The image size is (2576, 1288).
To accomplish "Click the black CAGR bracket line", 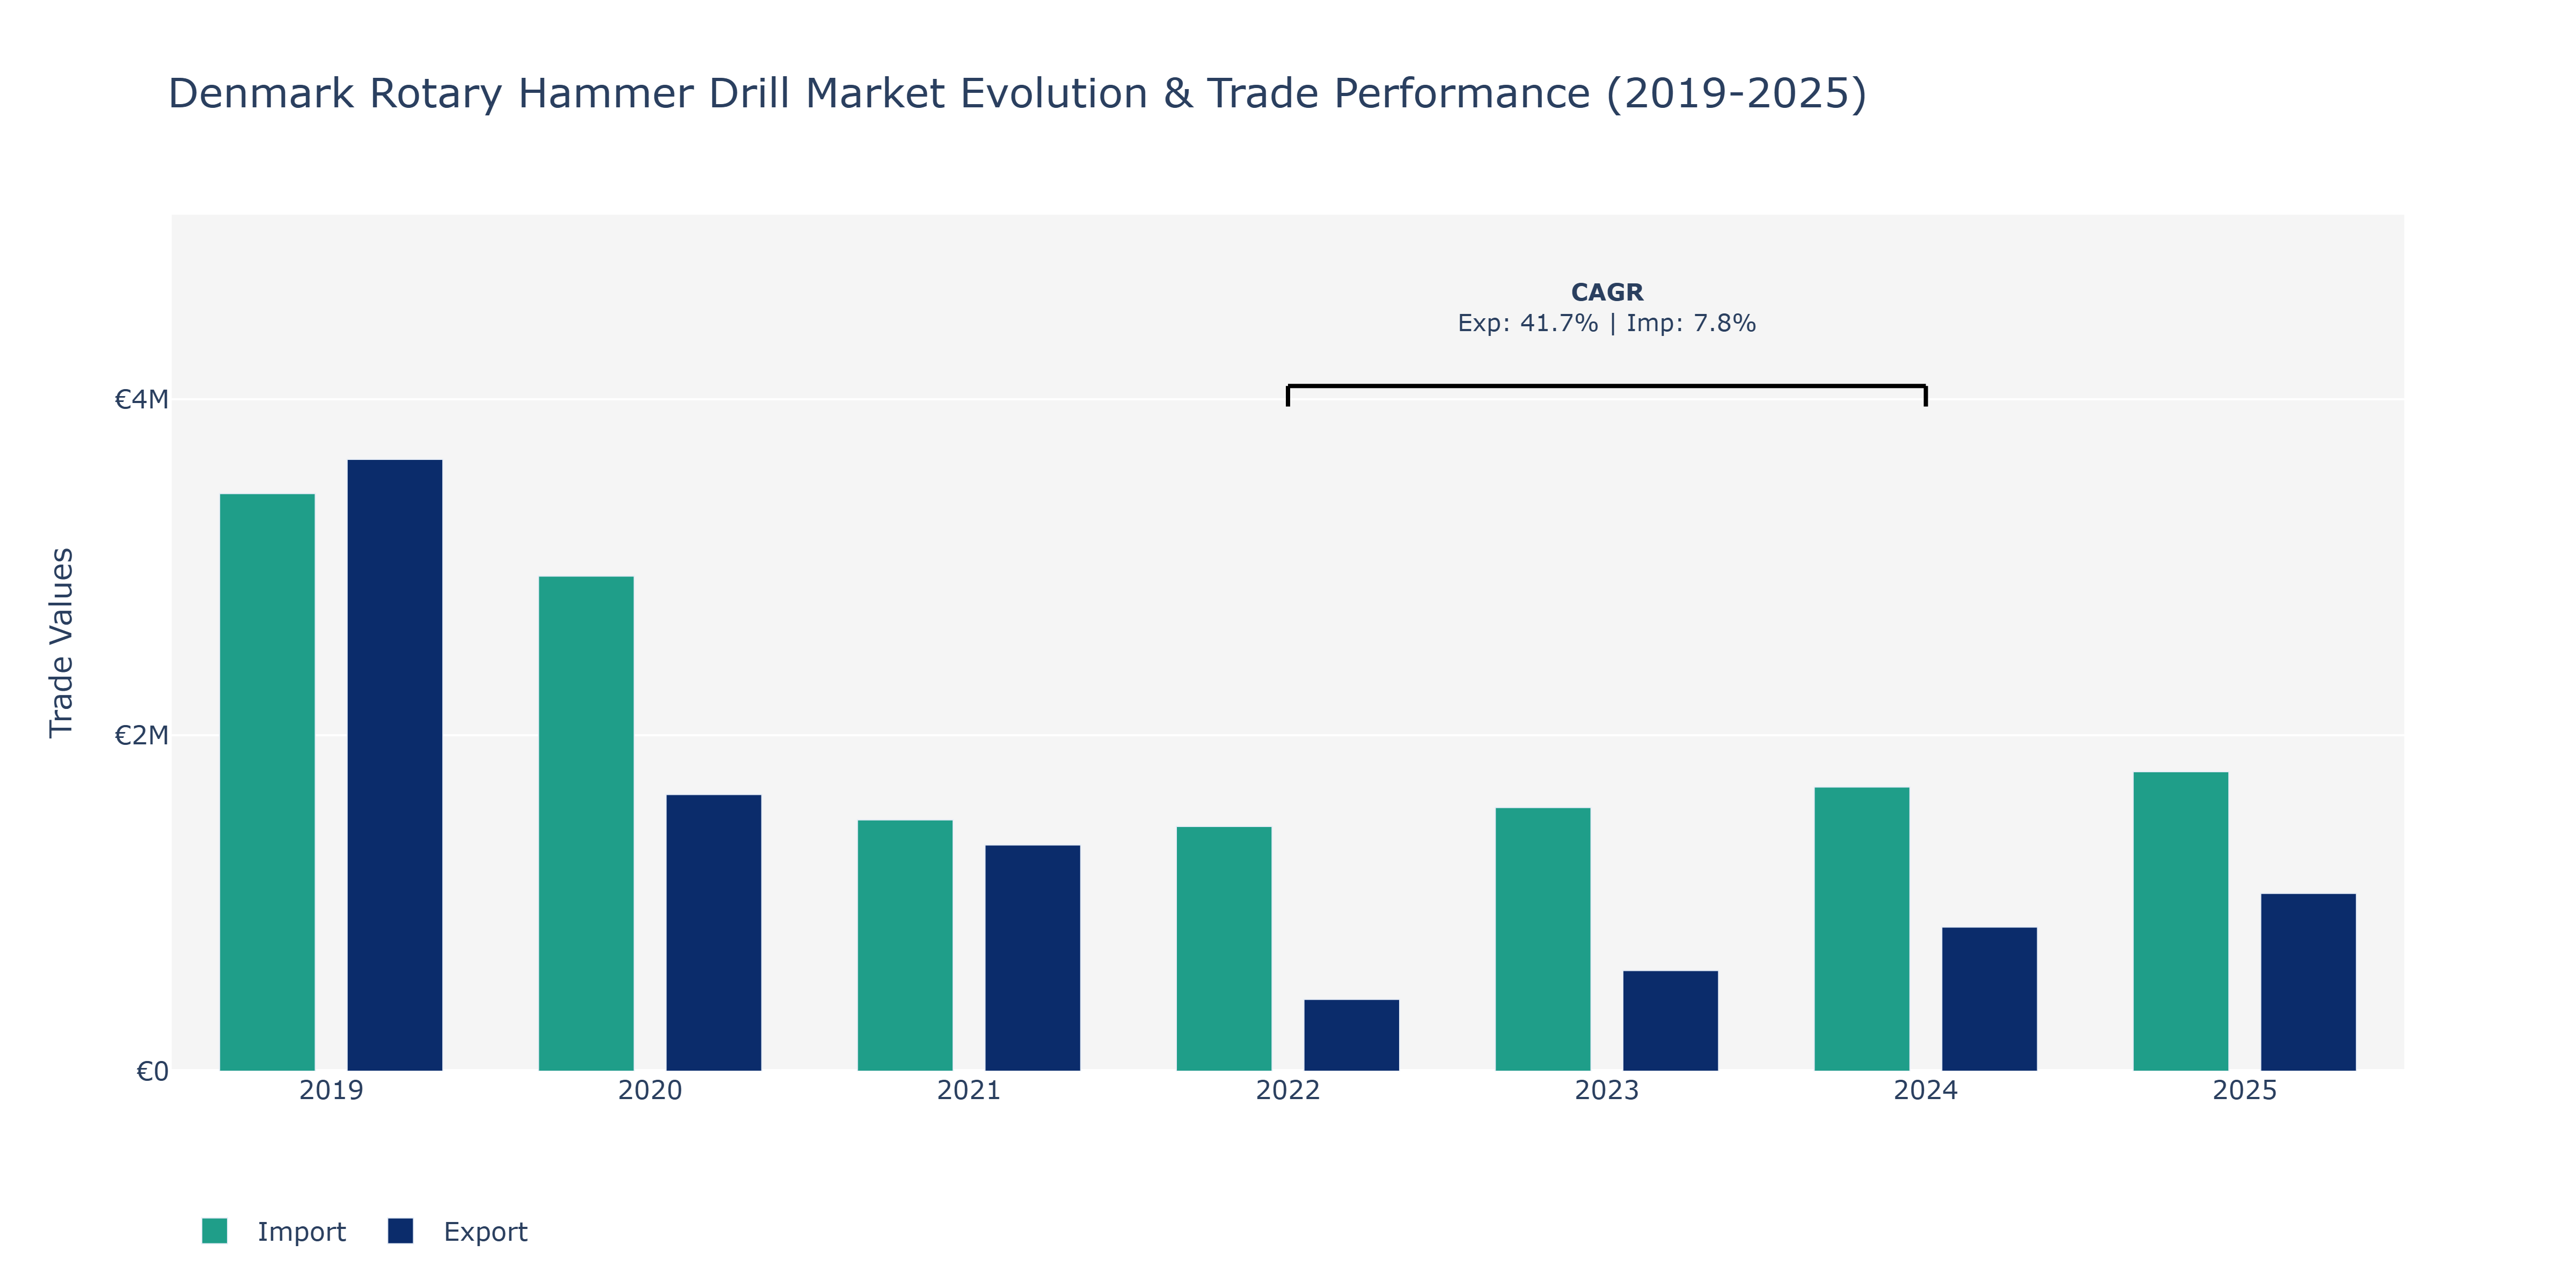I will (1607, 386).
